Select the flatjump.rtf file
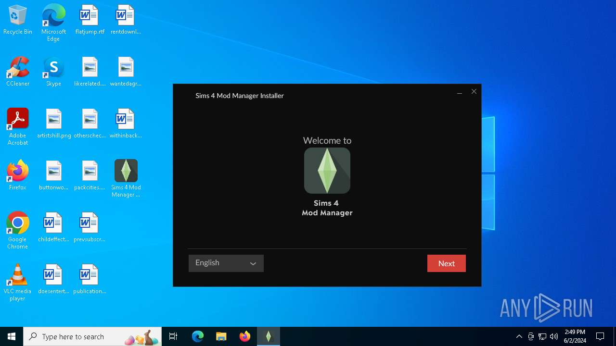 click(x=90, y=20)
